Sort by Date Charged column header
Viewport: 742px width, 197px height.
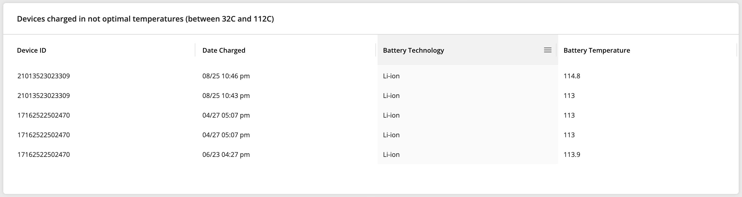point(224,50)
